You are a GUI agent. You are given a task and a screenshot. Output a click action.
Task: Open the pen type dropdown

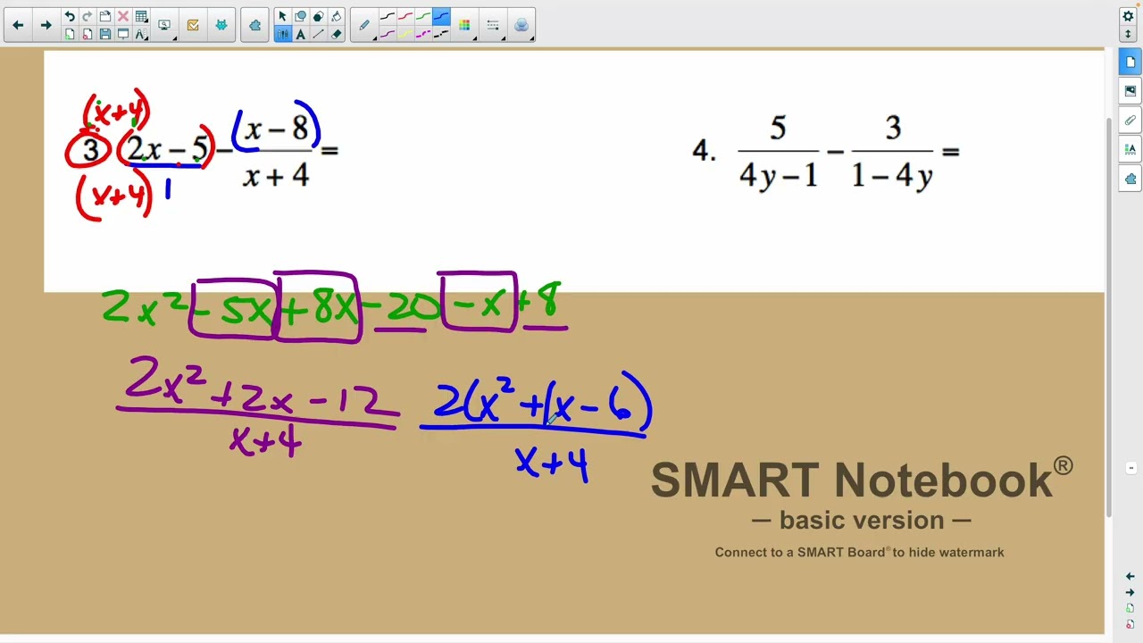(x=364, y=25)
